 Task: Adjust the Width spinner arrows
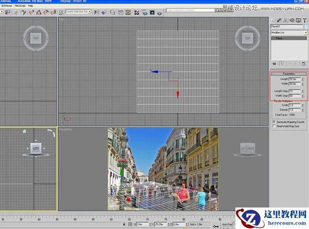[x=302, y=84]
